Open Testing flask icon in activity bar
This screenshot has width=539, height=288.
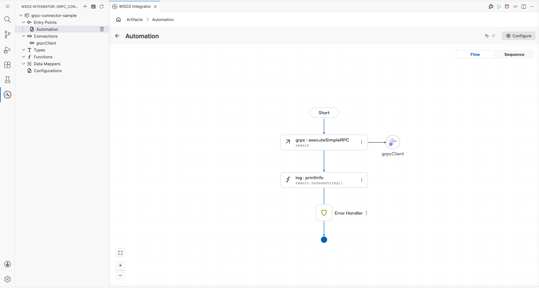coord(8,80)
